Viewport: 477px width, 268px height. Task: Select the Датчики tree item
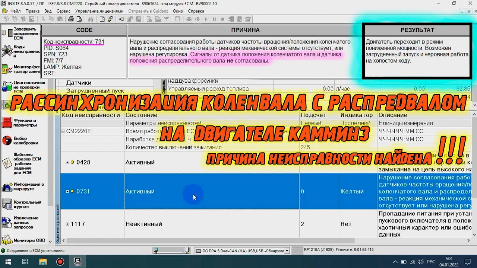[x=79, y=83]
